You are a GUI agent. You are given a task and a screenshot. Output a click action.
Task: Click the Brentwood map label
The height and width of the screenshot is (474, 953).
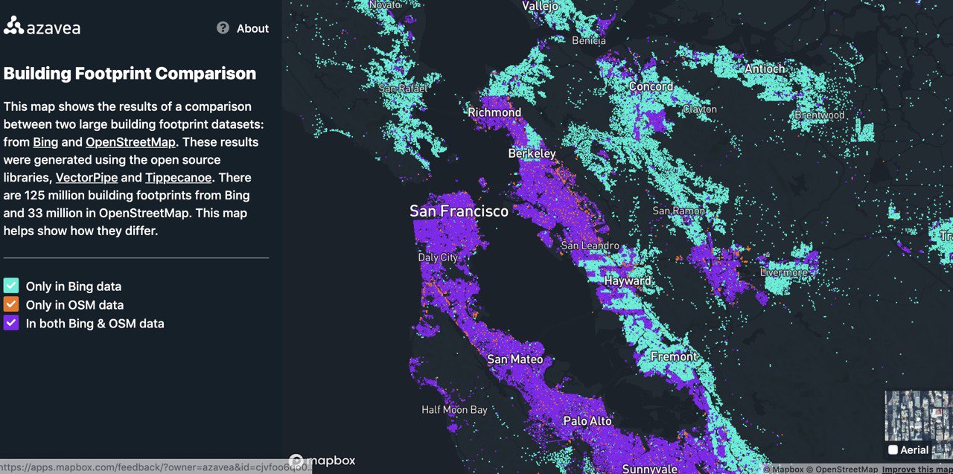point(820,115)
